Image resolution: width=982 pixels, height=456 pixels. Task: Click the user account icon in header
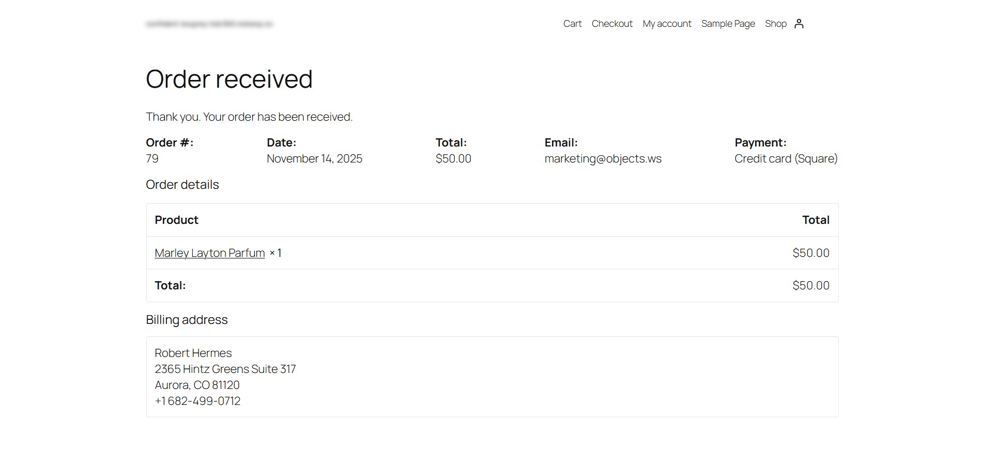tap(799, 24)
